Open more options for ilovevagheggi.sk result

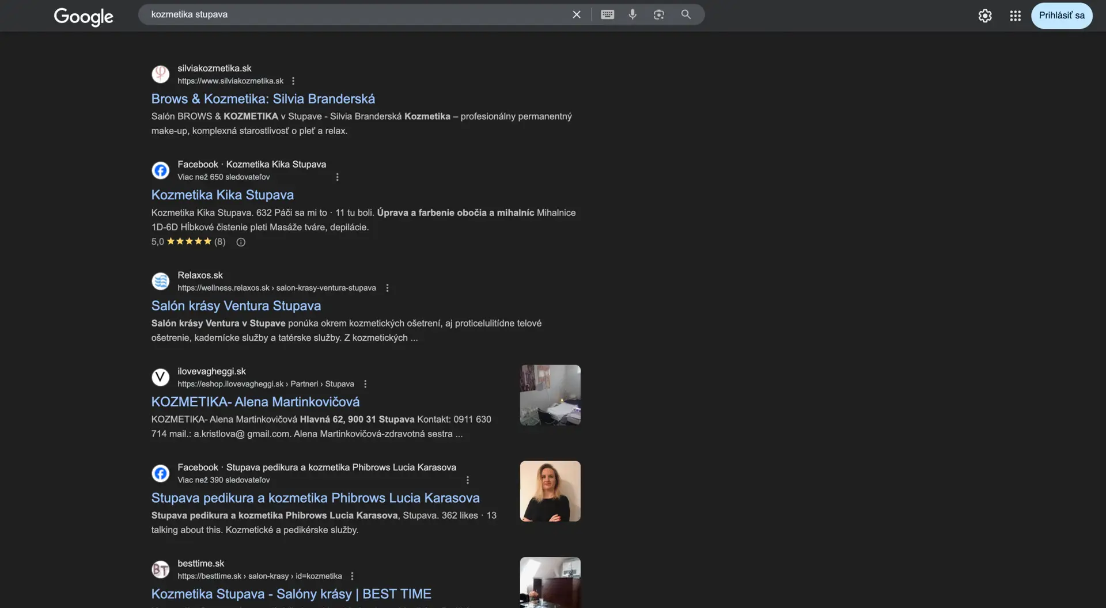pyautogui.click(x=365, y=384)
